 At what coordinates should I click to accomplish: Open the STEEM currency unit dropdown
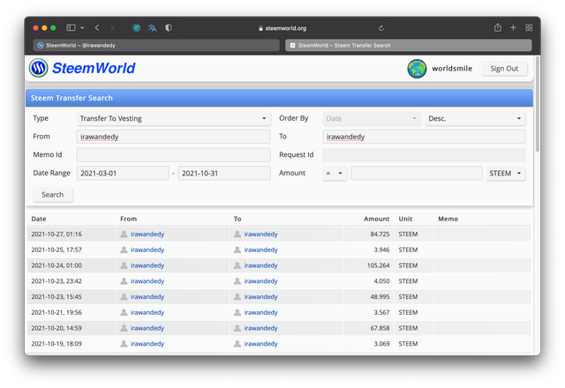point(505,173)
